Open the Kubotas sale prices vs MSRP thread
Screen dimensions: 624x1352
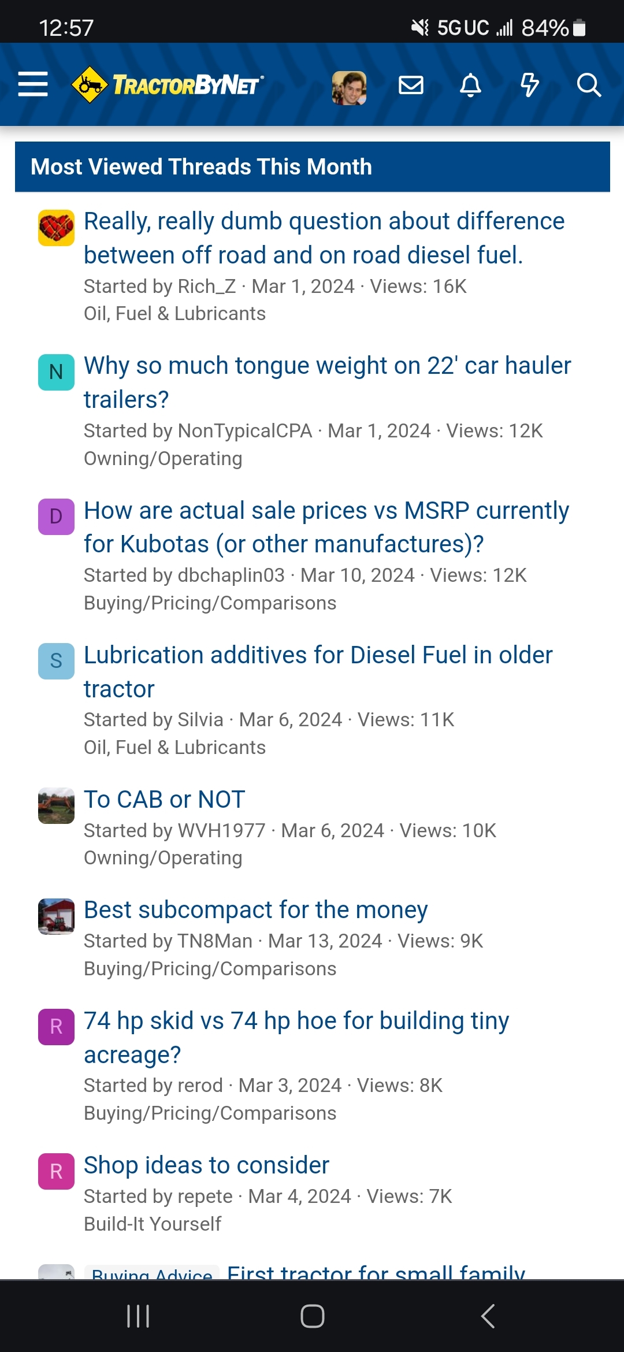point(326,527)
